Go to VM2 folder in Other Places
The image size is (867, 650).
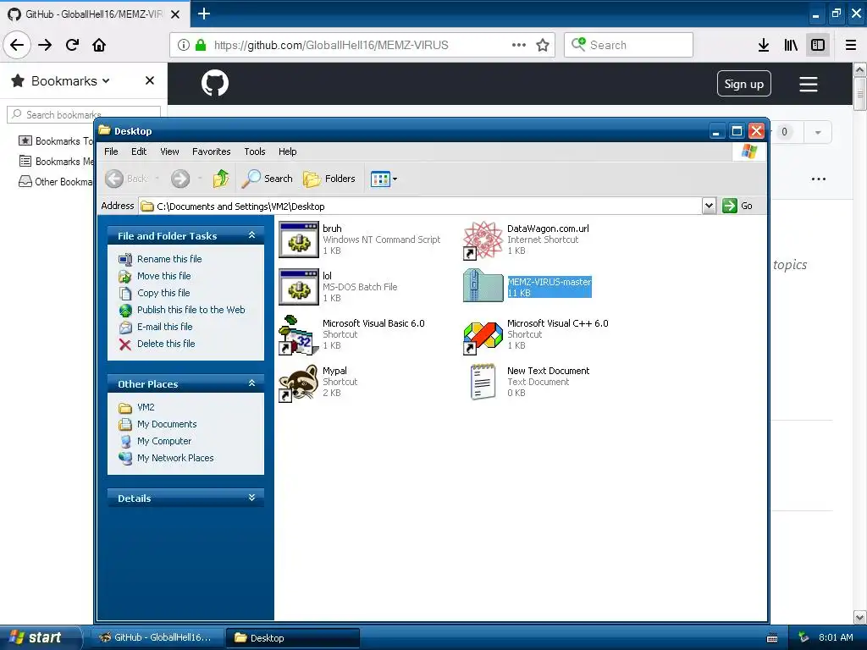coord(146,407)
